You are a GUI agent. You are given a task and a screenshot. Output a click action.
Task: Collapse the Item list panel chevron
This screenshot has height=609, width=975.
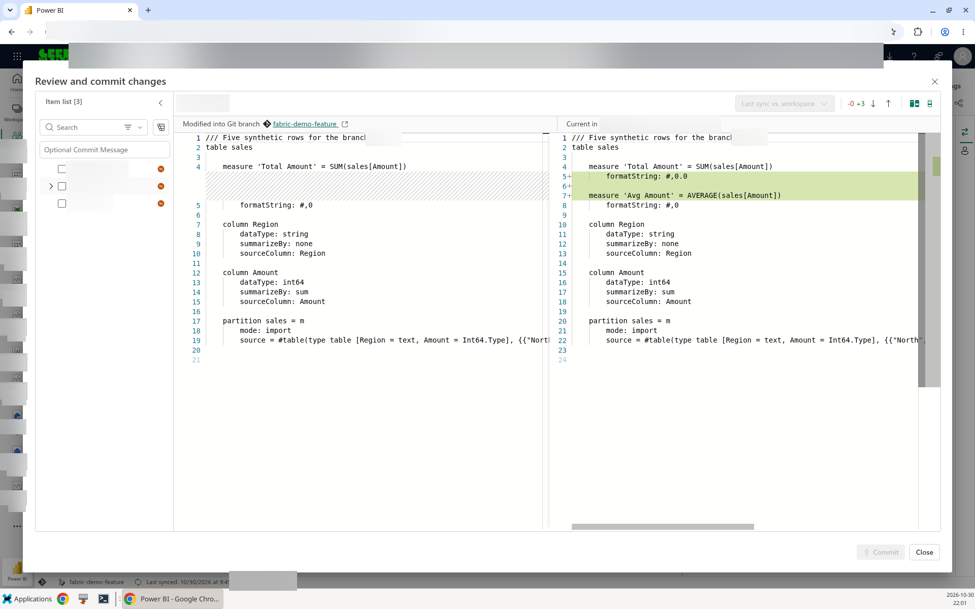tap(160, 103)
